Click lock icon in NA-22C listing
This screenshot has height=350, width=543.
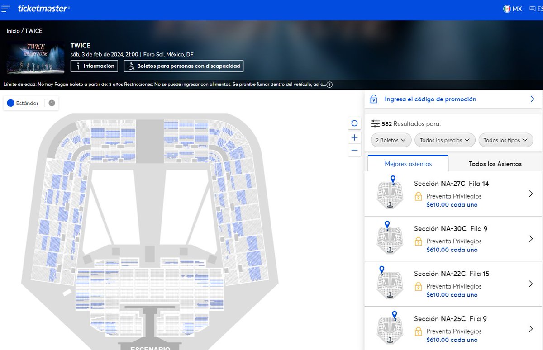tap(419, 286)
